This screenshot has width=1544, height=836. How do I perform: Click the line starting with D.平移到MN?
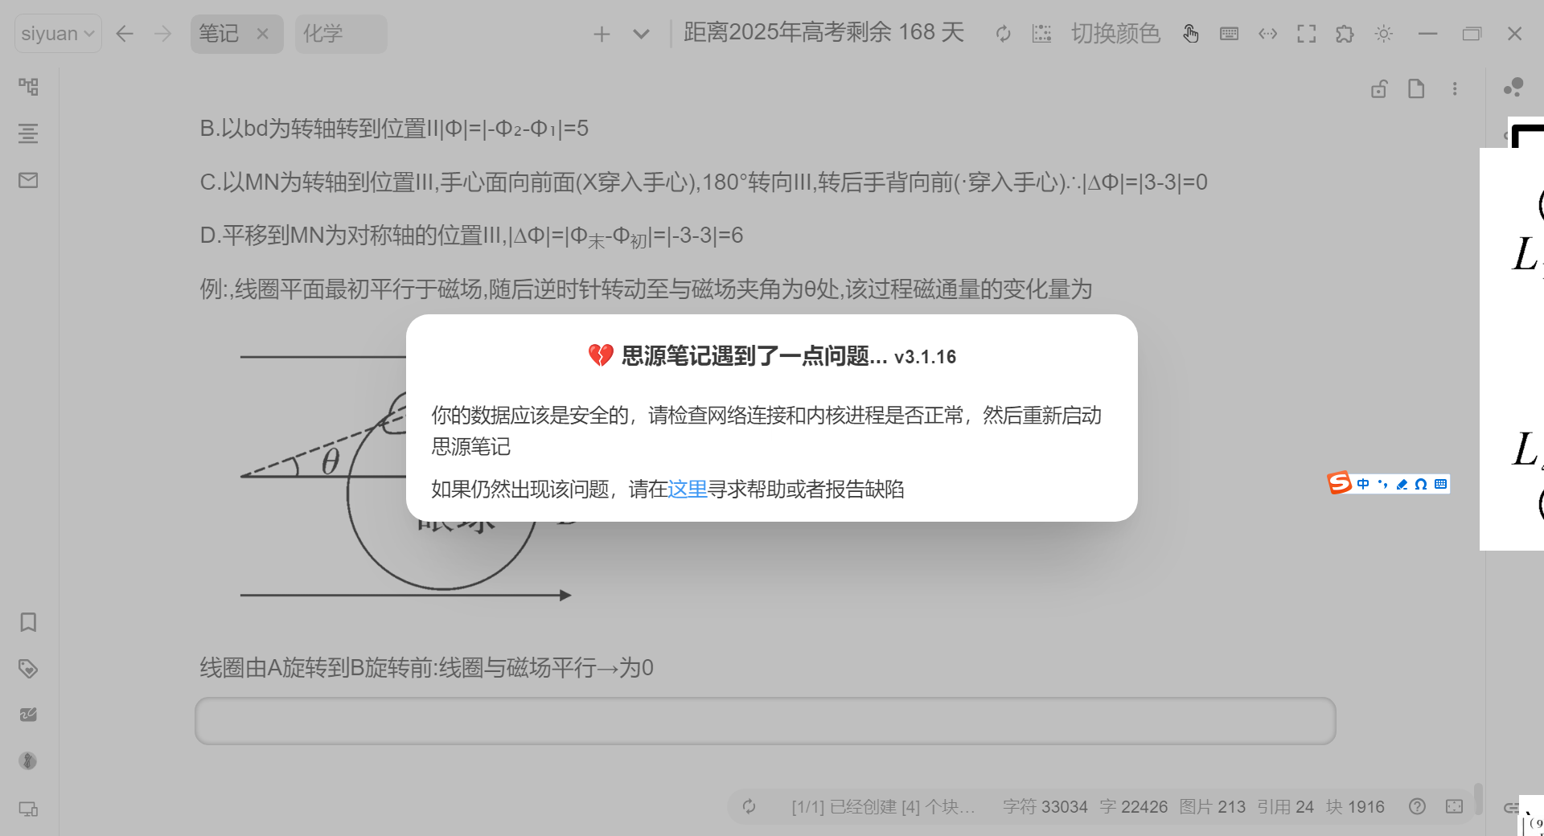[471, 236]
